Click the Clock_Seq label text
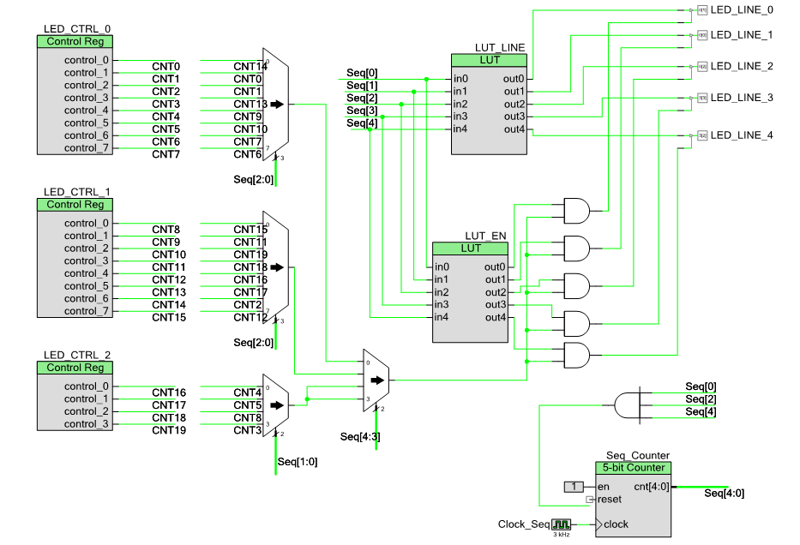Image resolution: width=800 pixels, height=545 pixels. pyautogui.click(x=523, y=524)
